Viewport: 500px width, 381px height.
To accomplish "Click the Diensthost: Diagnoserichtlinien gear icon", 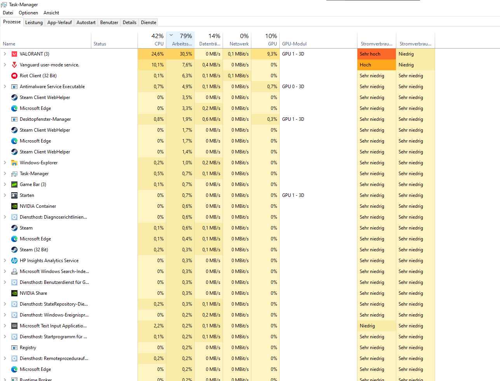I will [14, 217].
